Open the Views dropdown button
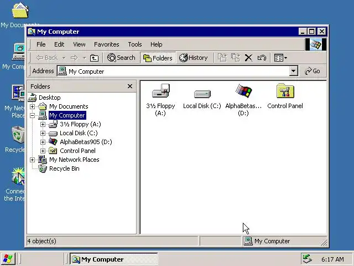 coord(280,58)
